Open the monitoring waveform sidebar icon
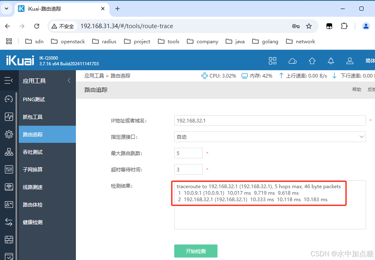 point(9,117)
